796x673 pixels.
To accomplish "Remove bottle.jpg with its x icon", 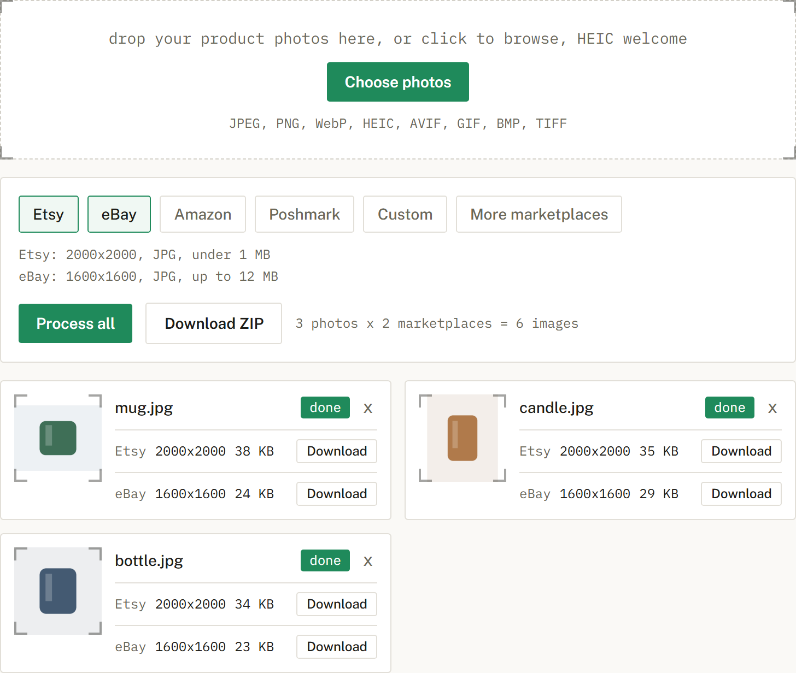I will click(368, 561).
